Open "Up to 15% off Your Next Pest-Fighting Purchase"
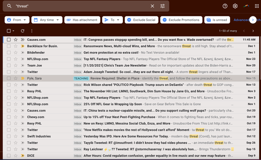Image resolution: width=261 pixels, height=160 pixels. [x=119, y=117]
